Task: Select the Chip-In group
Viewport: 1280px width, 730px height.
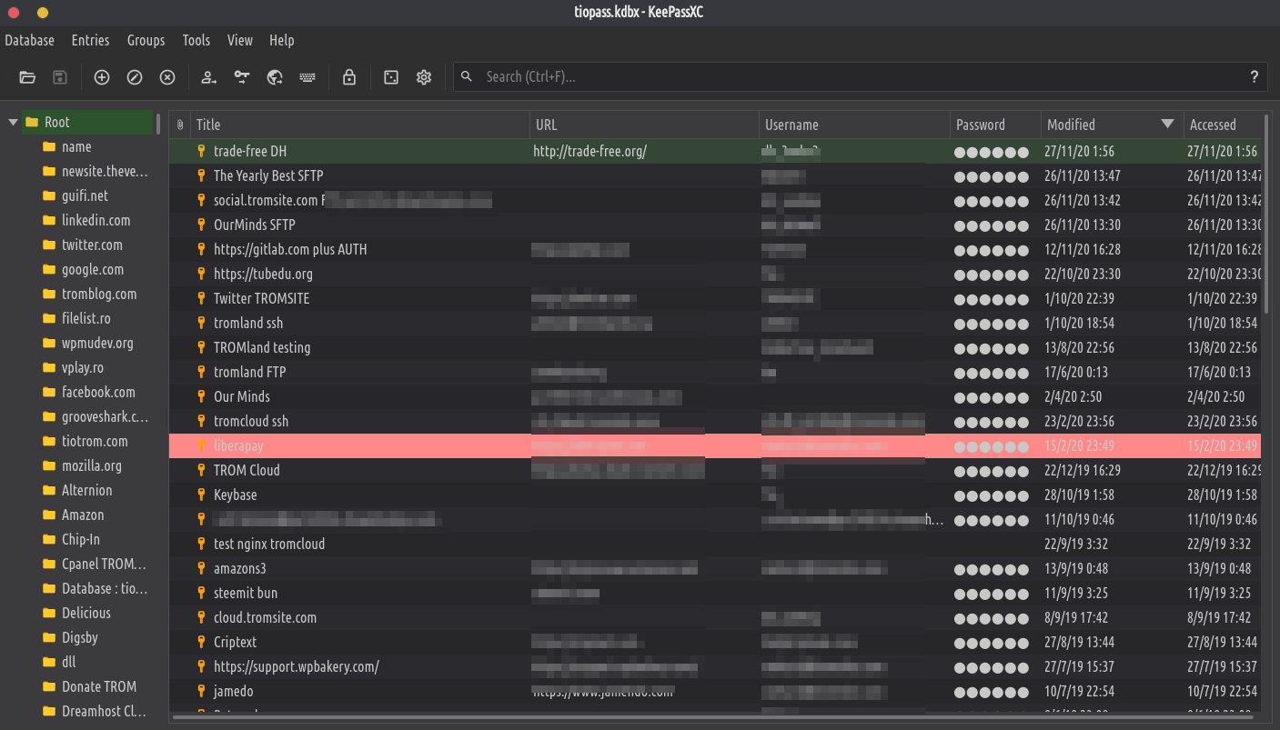Action: coord(81,539)
